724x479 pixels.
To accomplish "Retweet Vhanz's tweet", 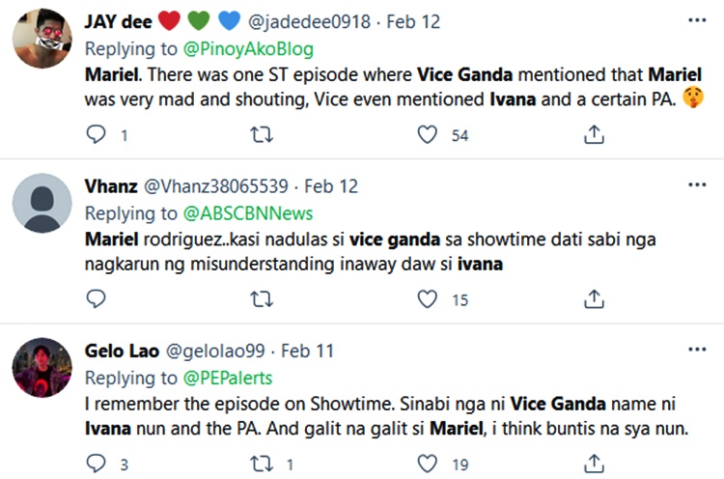I will tap(262, 299).
